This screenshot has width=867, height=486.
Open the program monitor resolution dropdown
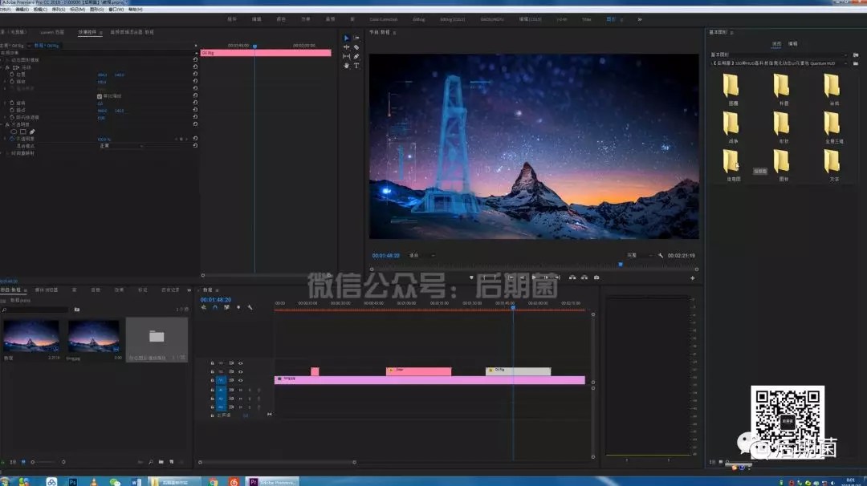[x=641, y=255]
